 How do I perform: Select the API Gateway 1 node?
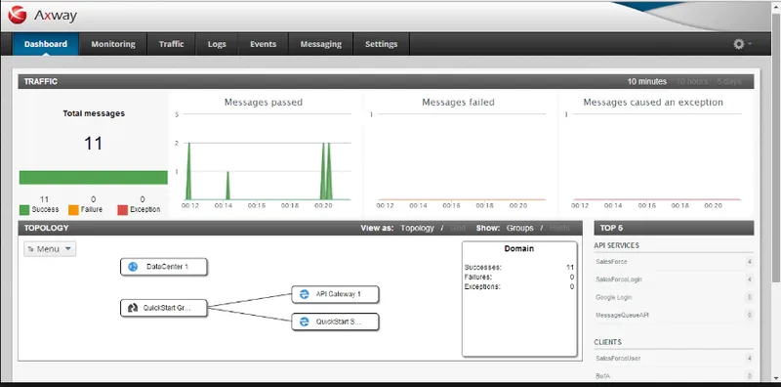coord(335,294)
